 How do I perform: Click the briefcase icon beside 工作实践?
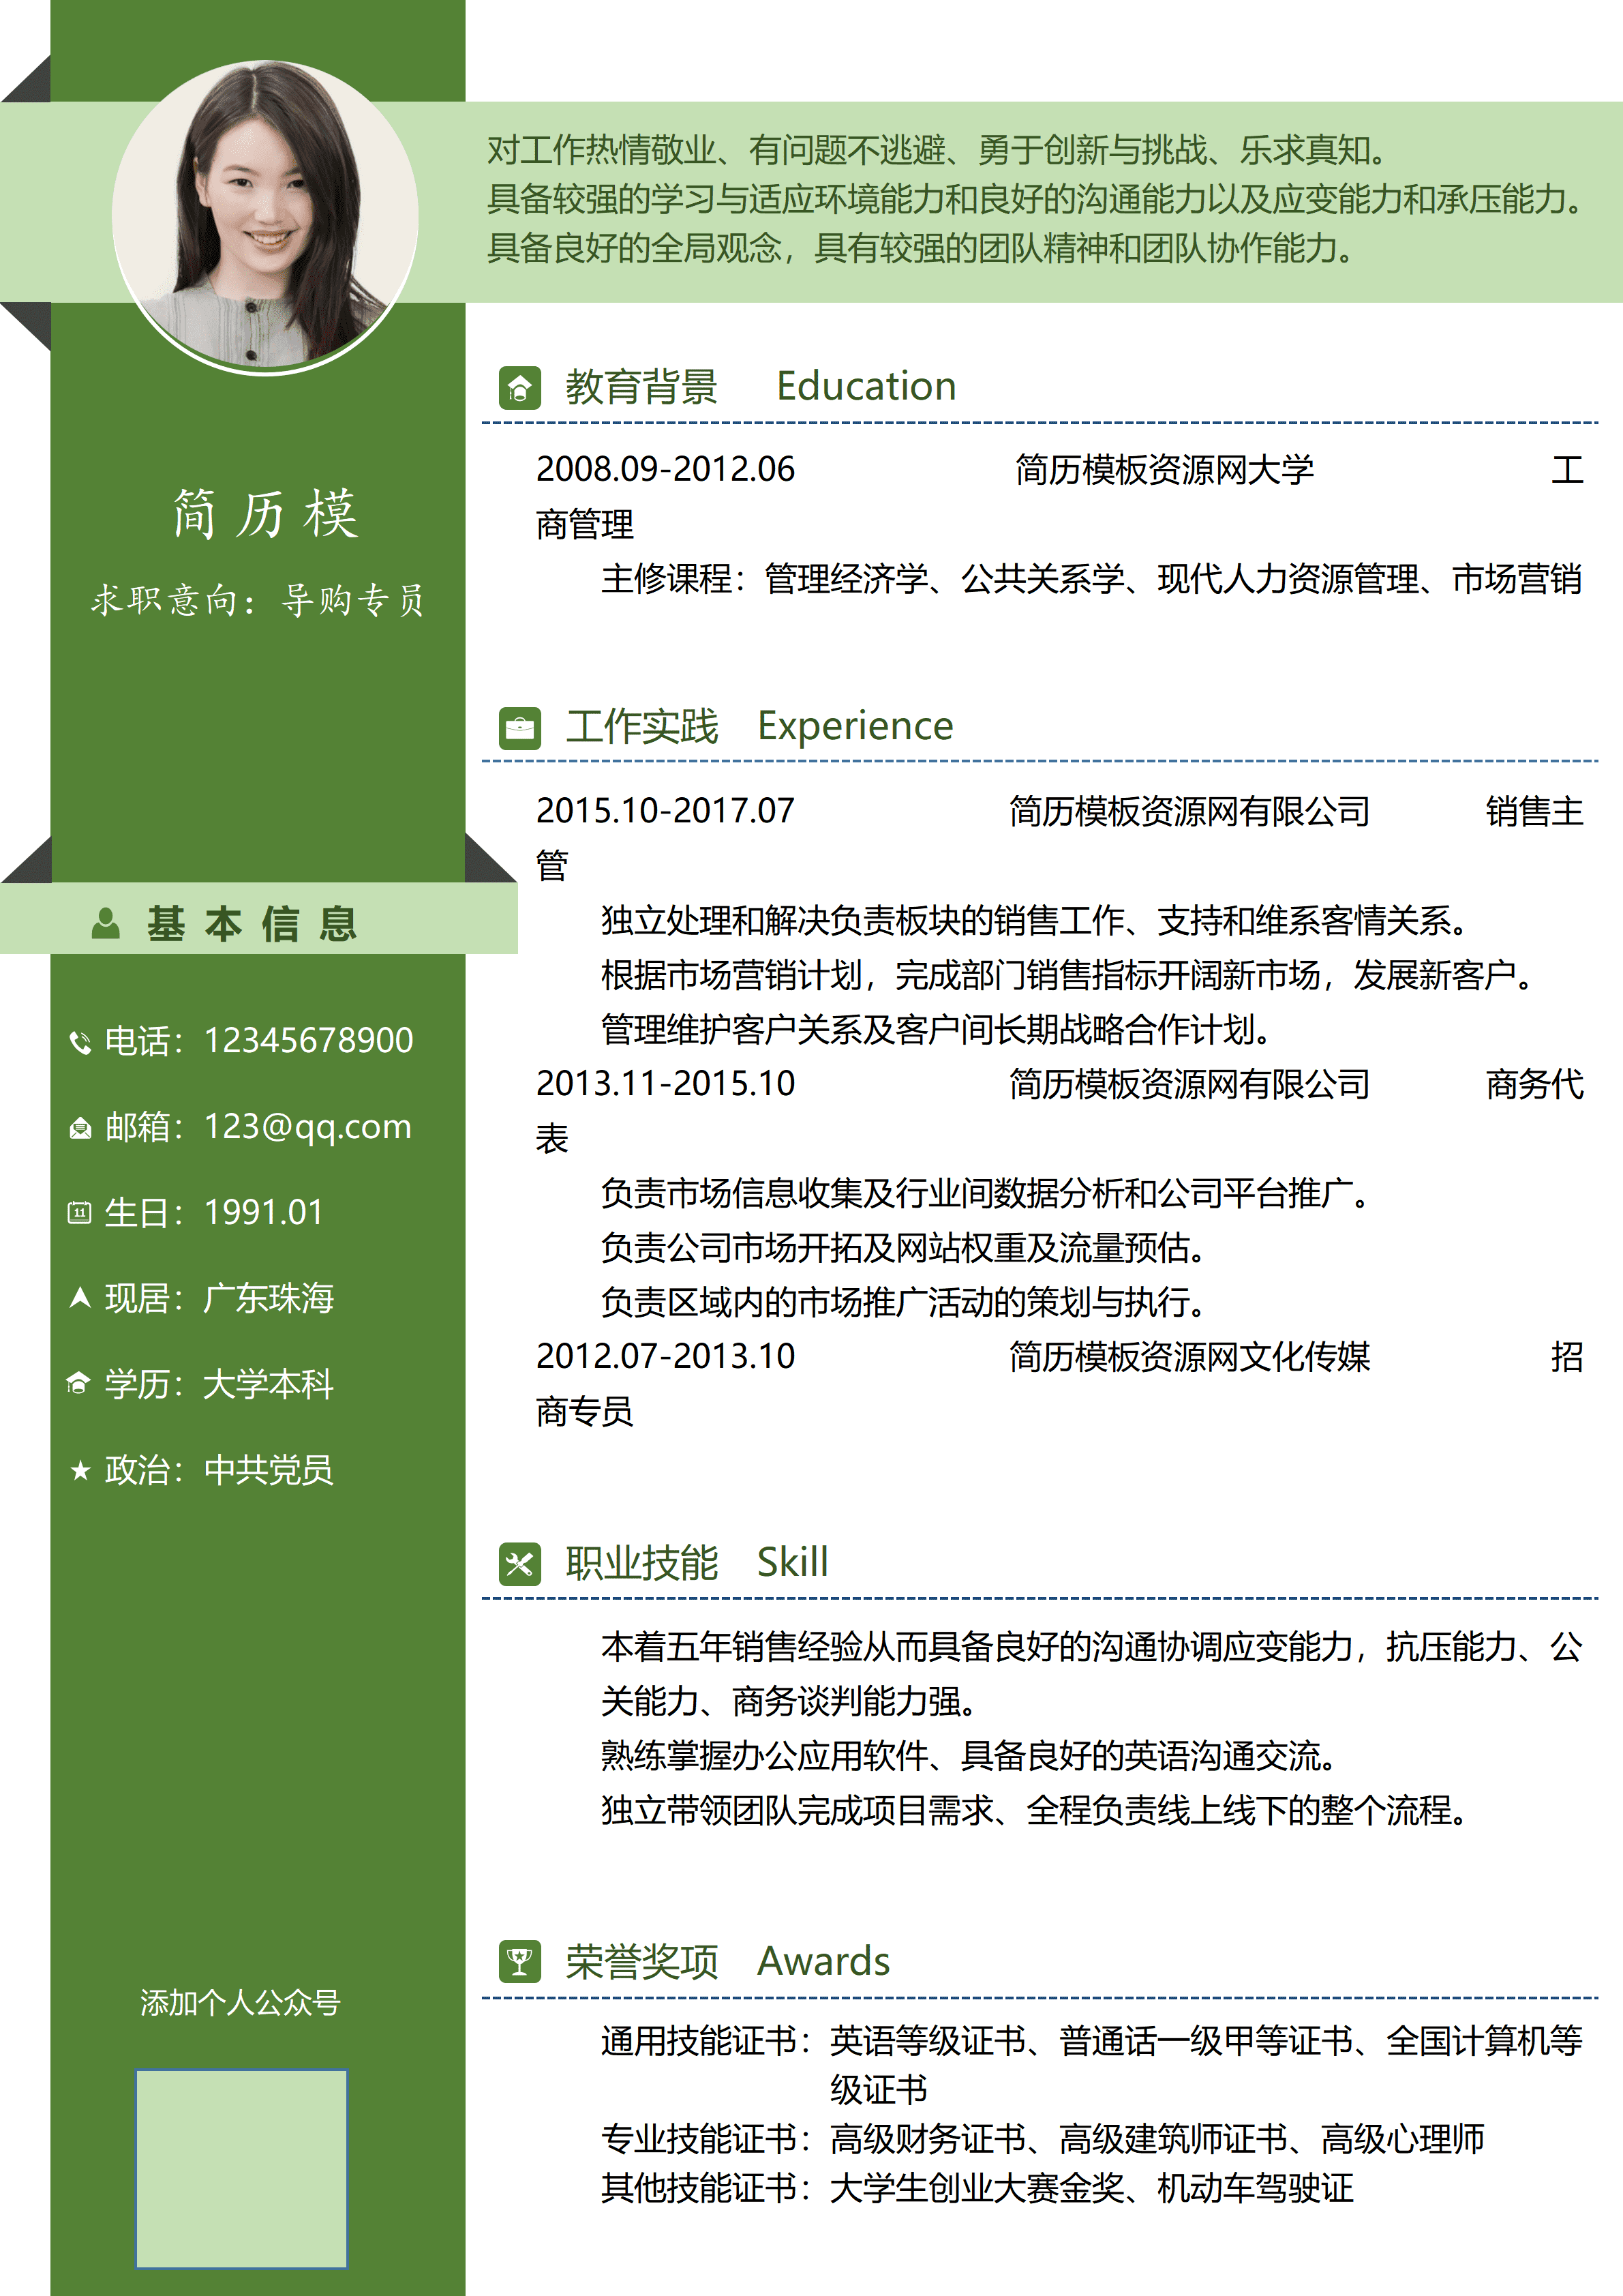519,727
